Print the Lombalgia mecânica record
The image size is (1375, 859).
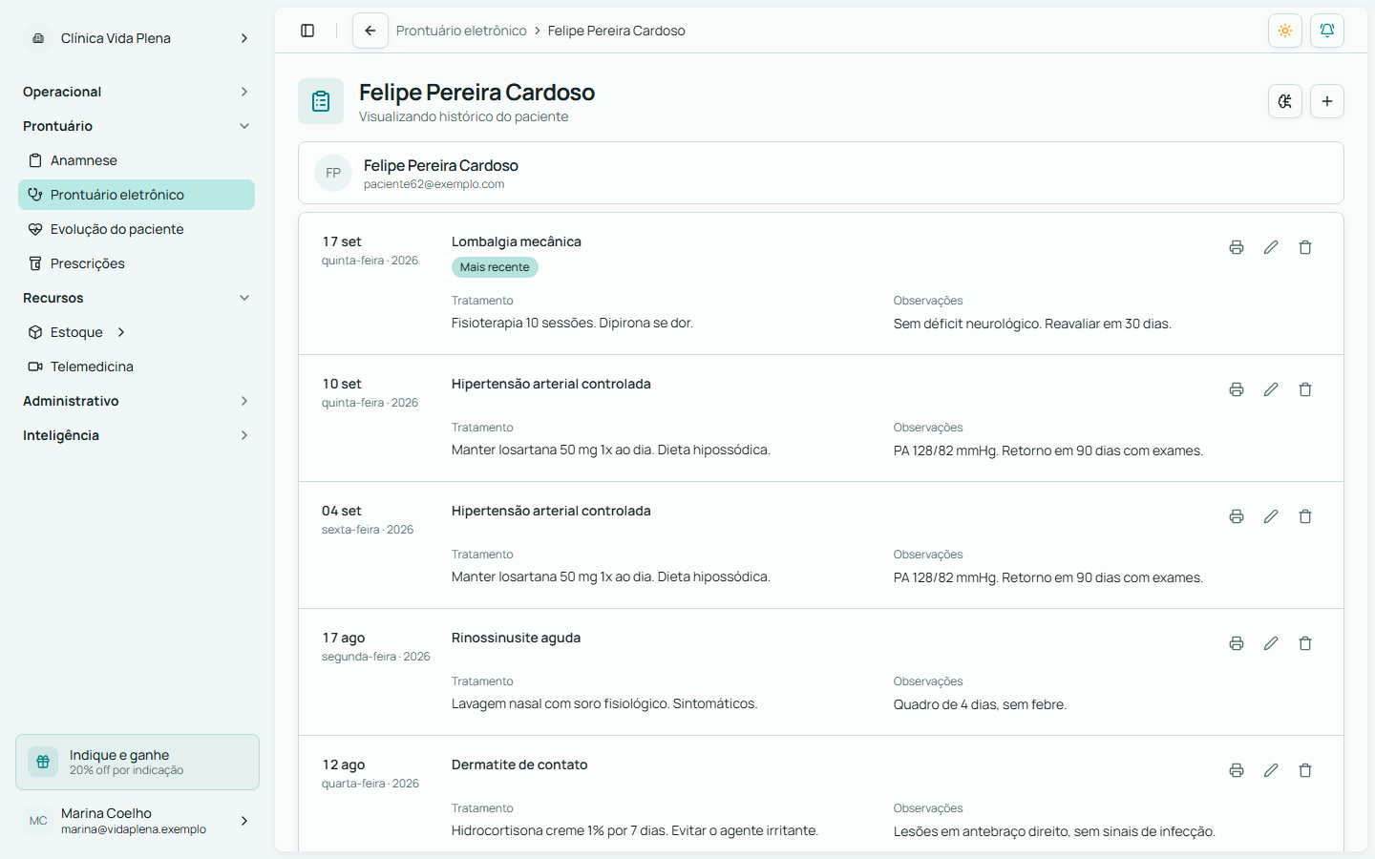1237,247
